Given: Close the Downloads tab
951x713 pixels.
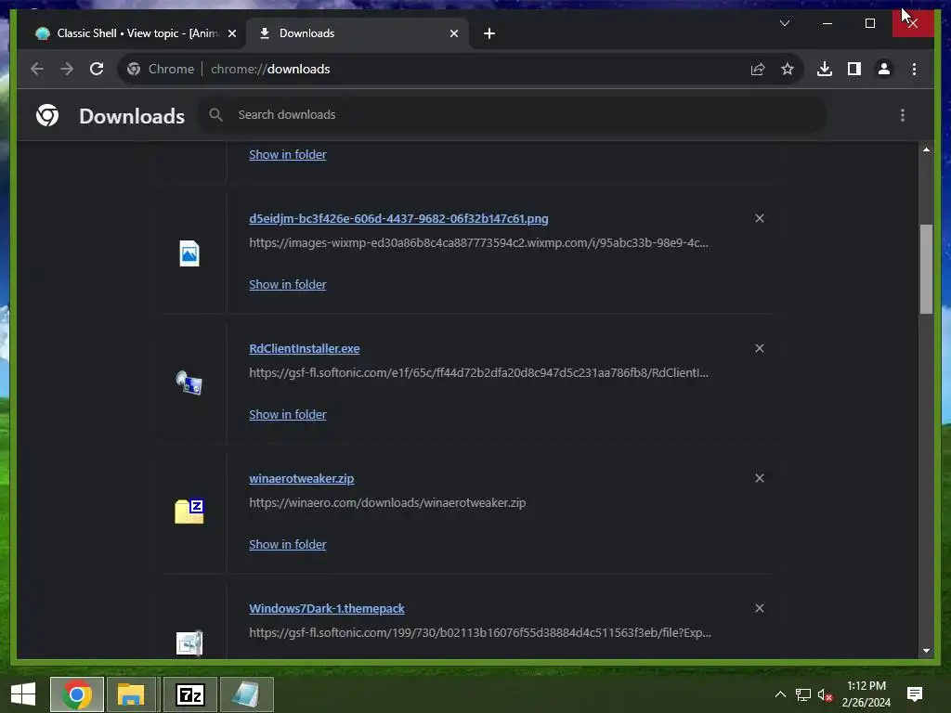Looking at the screenshot, I should (x=453, y=33).
